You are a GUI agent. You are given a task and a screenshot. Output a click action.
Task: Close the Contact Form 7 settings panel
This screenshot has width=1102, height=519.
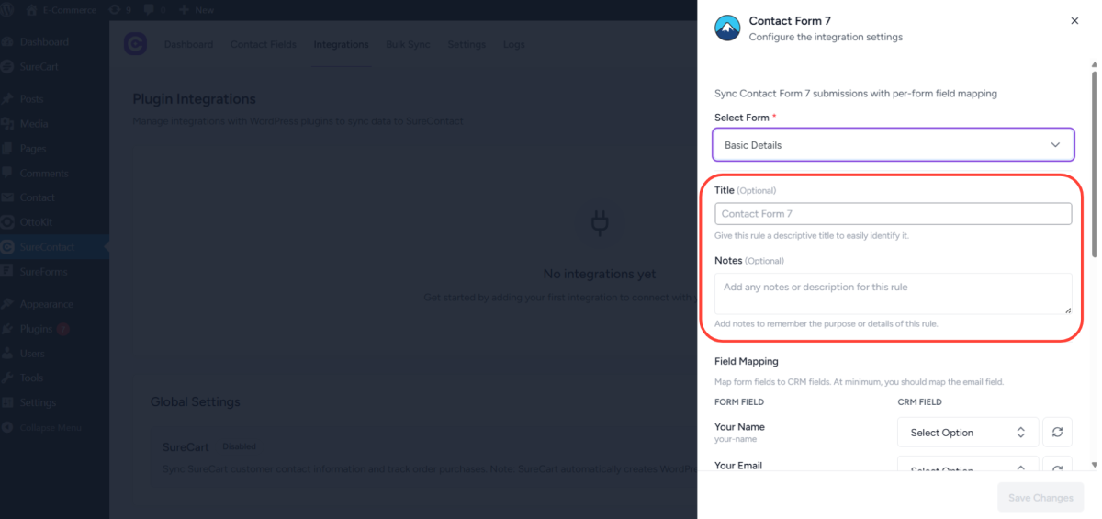click(1074, 21)
